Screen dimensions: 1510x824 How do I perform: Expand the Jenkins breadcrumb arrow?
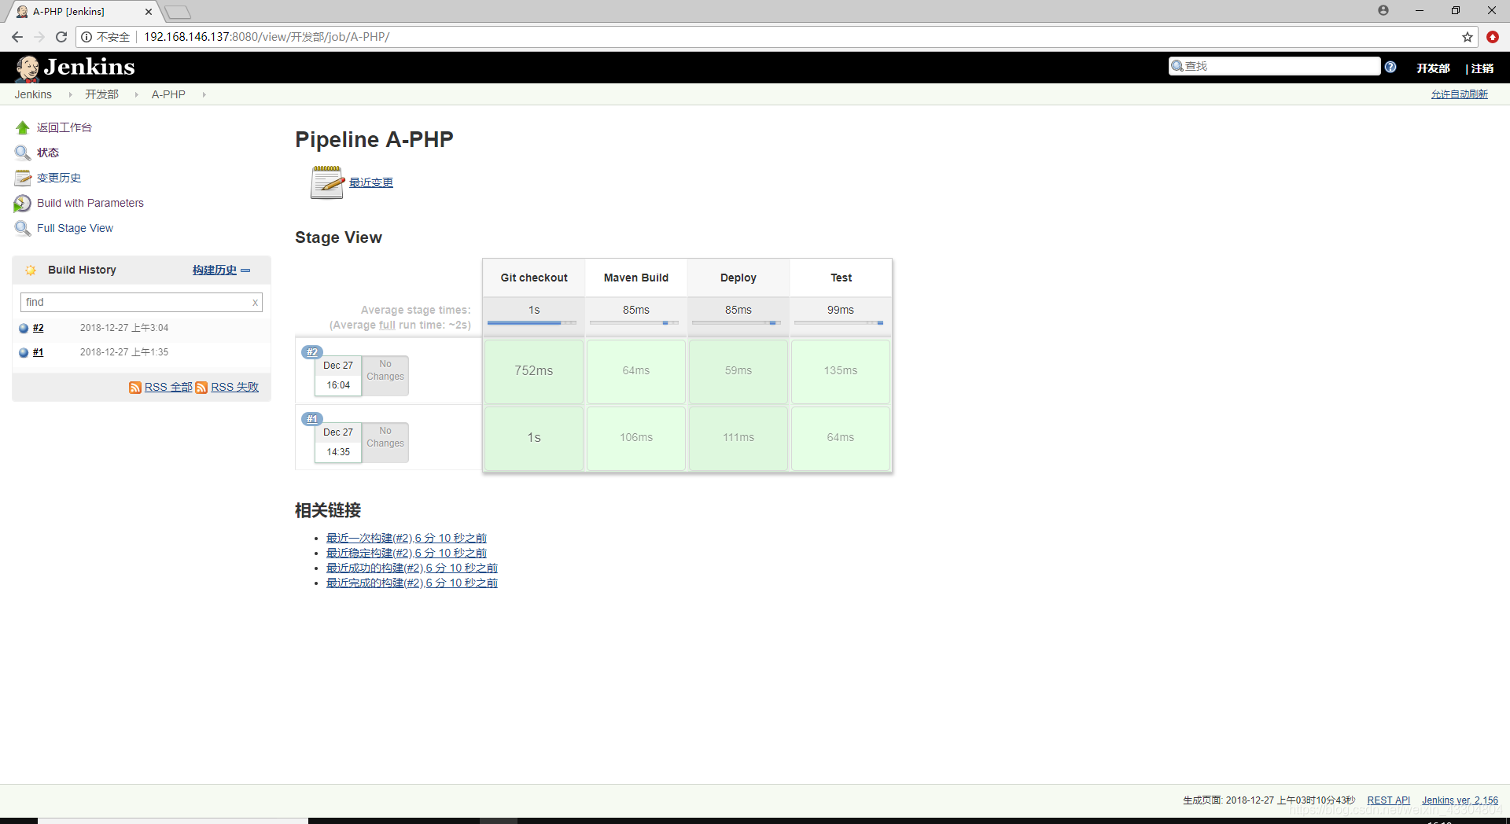point(70,94)
